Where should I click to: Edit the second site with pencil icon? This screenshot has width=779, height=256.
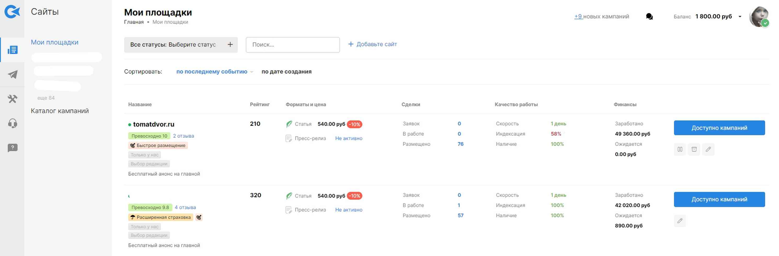pyautogui.click(x=680, y=221)
